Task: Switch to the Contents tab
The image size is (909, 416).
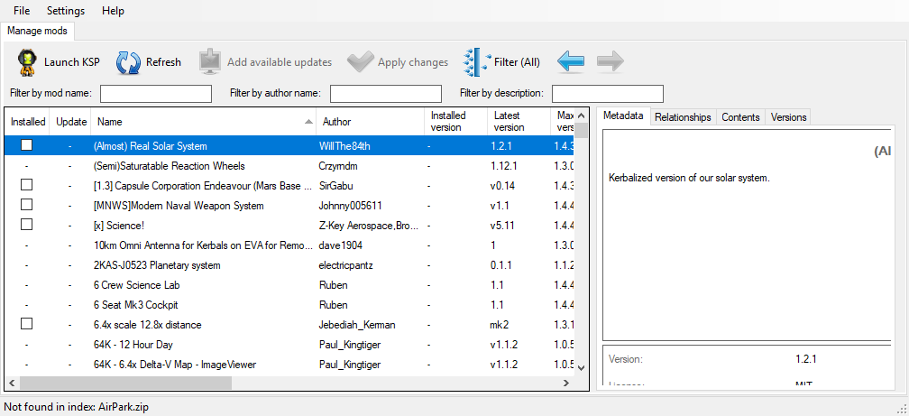Action: click(x=740, y=117)
